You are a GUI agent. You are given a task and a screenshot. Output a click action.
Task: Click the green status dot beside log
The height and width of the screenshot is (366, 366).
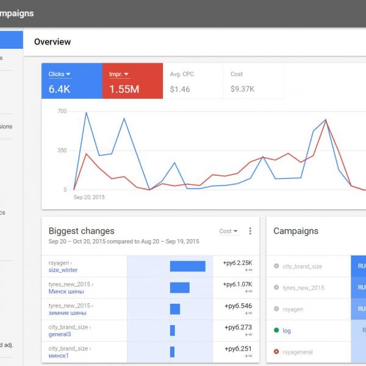[x=276, y=331]
